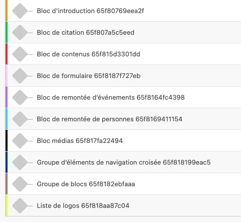Select diamond icon of Bloc médias
Screen dimensions: 241x222
(20, 141)
